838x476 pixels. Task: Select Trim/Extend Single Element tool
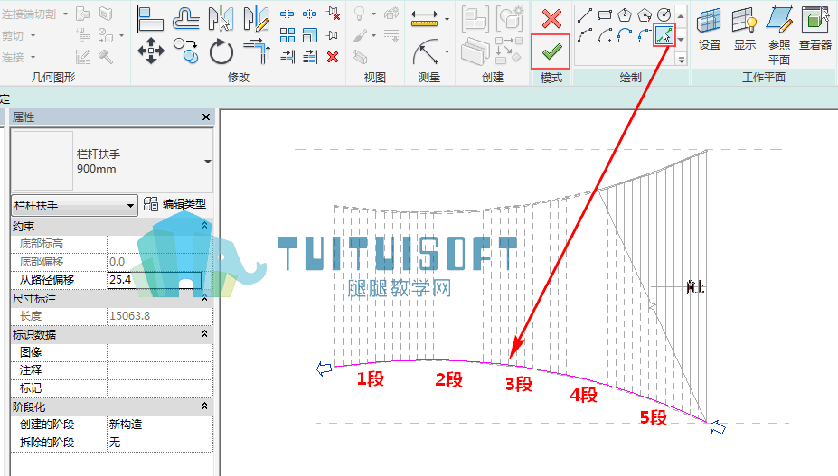pos(287,57)
